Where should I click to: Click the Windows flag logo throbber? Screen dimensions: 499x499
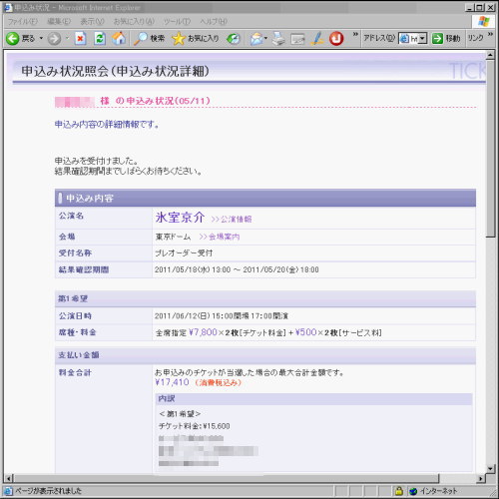pyautogui.click(x=483, y=22)
